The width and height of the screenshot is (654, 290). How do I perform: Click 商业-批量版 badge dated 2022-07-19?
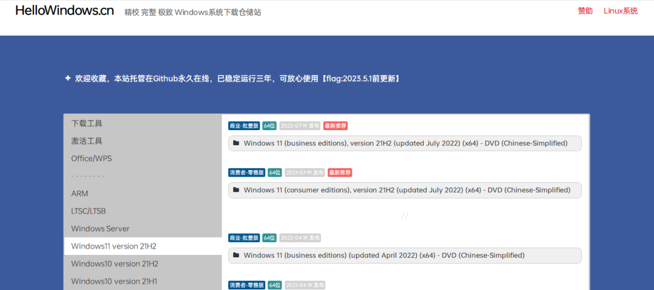pos(245,125)
